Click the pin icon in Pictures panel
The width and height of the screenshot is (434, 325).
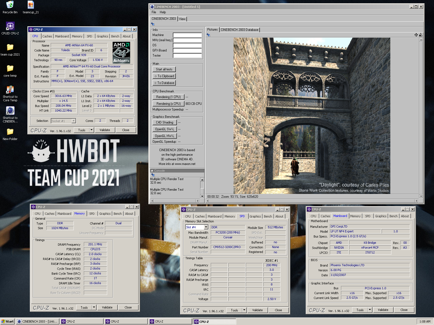tap(208, 35)
